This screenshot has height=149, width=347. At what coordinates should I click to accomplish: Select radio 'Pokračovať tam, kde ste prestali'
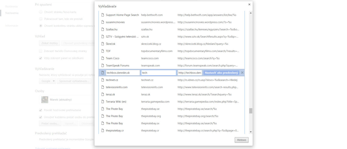tap(41, 19)
